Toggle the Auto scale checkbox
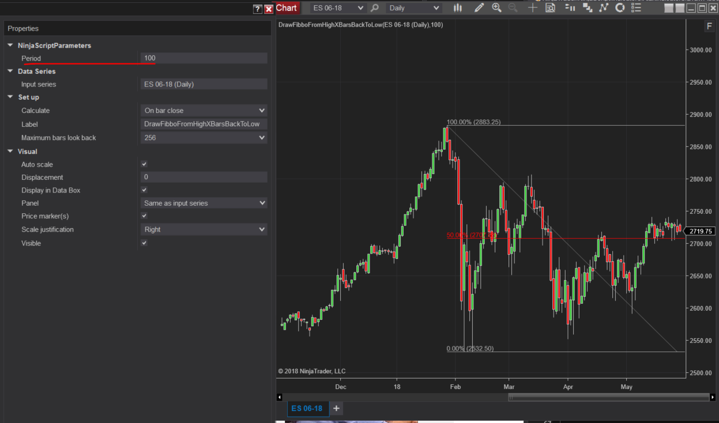Image resolution: width=719 pixels, height=423 pixels. coord(144,164)
